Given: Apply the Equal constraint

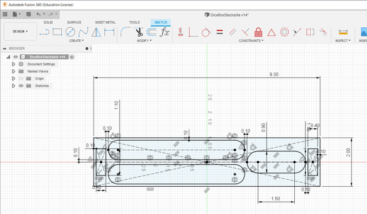Looking at the screenshot, I should (220, 32).
